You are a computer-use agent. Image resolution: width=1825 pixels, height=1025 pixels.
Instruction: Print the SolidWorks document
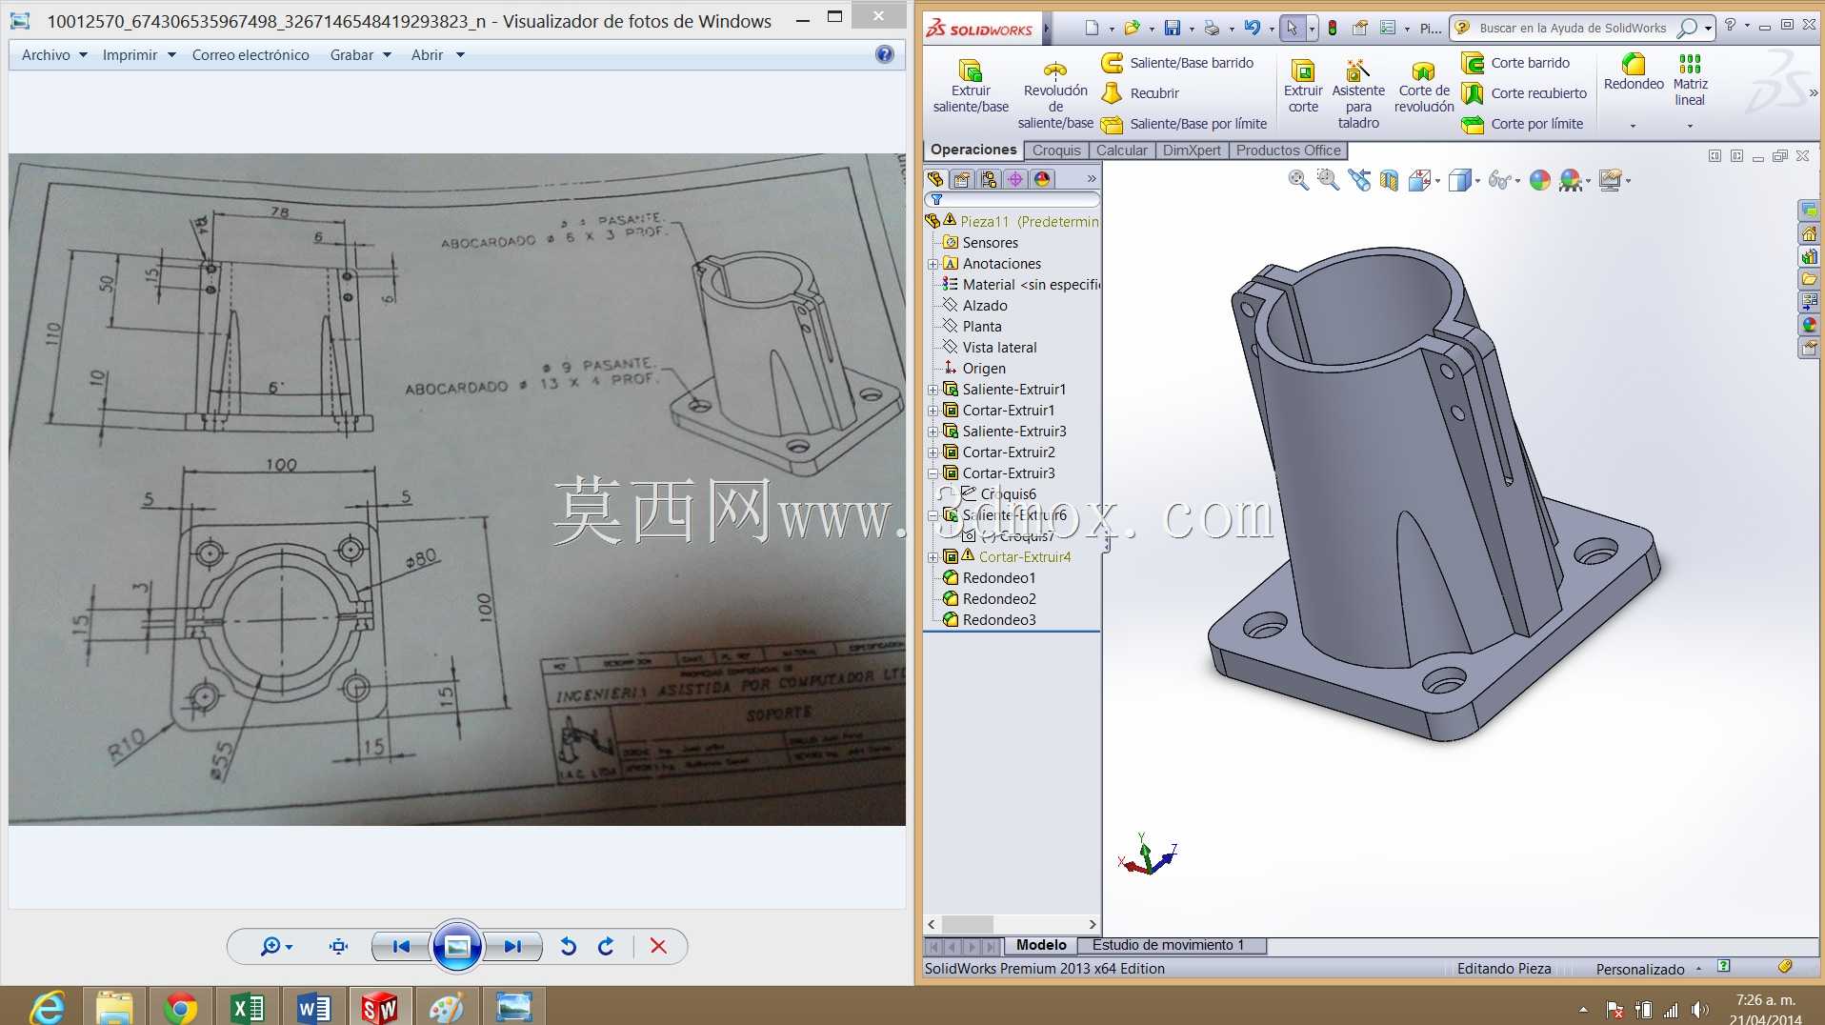(1212, 28)
